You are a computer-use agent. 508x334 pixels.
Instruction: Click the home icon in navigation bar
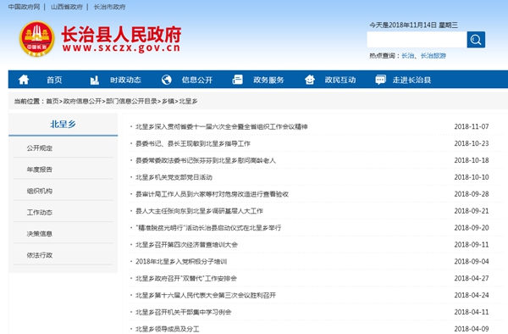(x=24, y=80)
